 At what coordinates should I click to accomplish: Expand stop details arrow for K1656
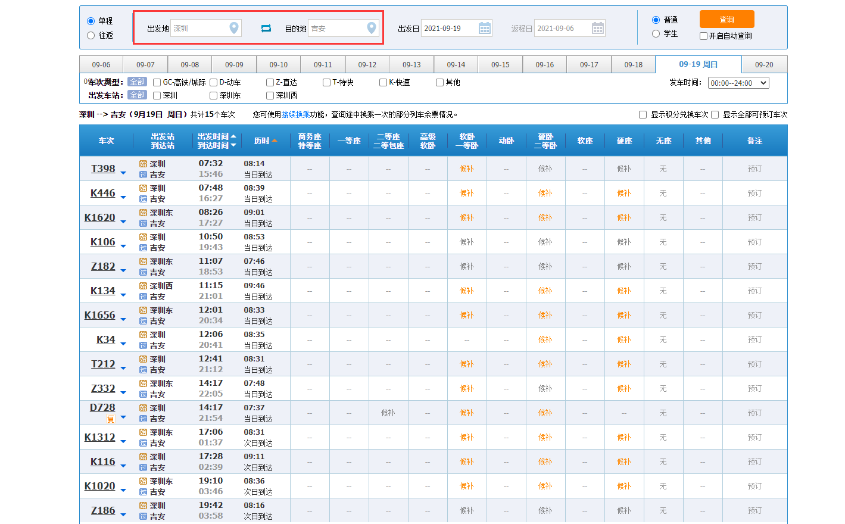(x=123, y=320)
